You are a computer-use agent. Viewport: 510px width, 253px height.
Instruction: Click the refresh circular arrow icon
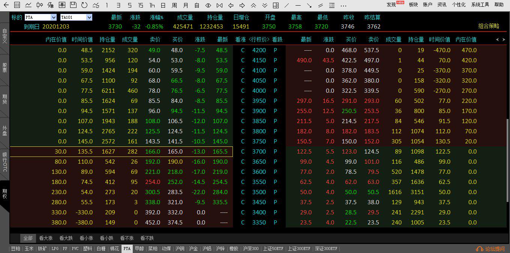click(x=84, y=5)
